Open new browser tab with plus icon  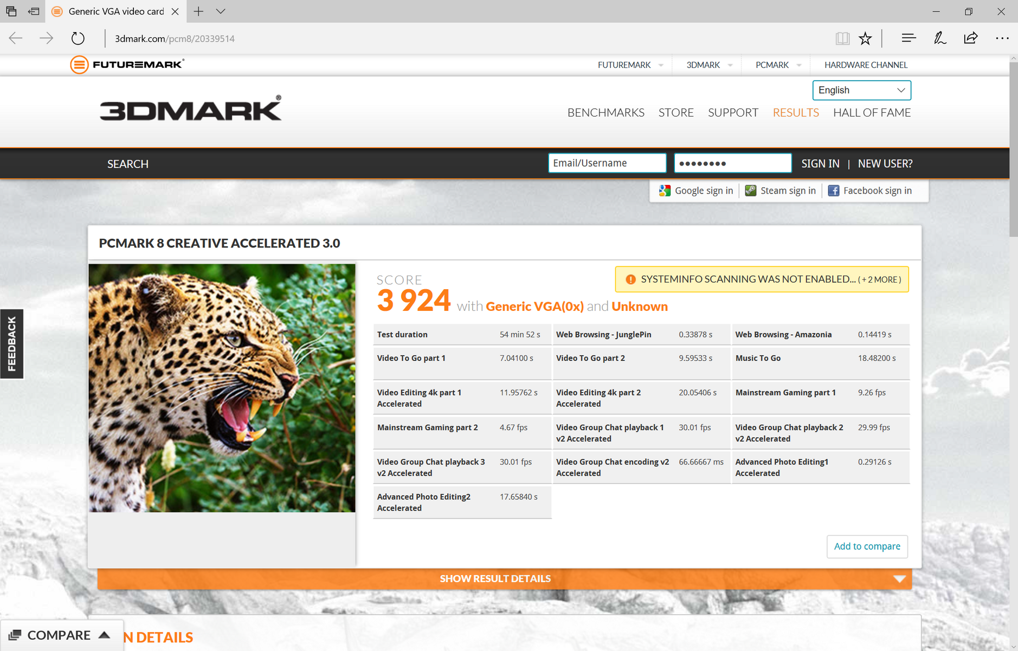[x=199, y=11]
